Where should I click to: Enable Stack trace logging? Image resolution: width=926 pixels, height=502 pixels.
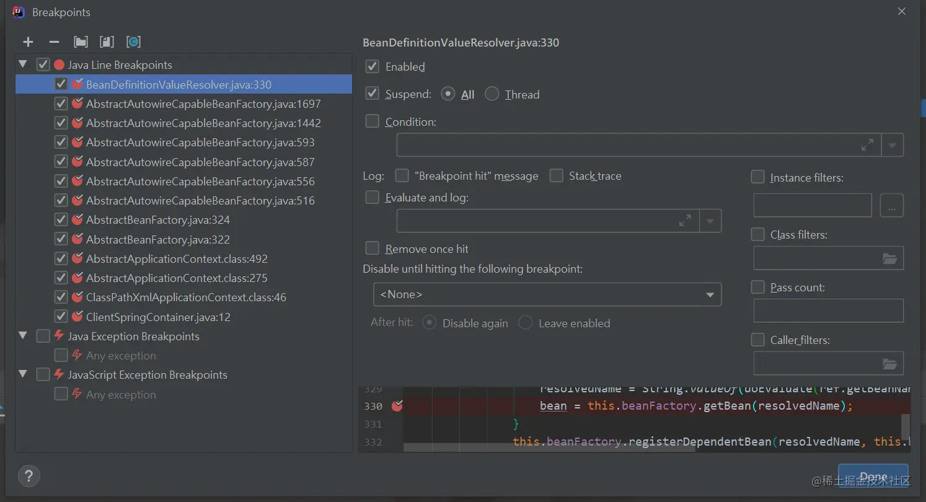[557, 176]
